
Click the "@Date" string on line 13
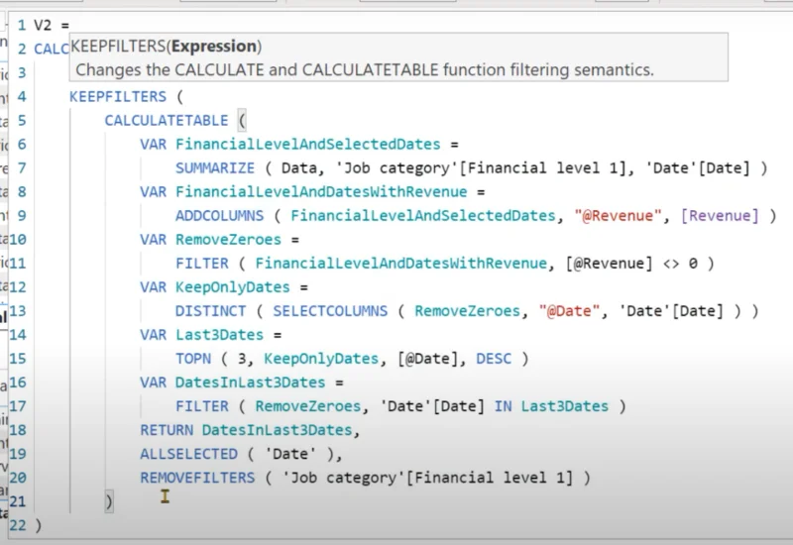coord(569,311)
